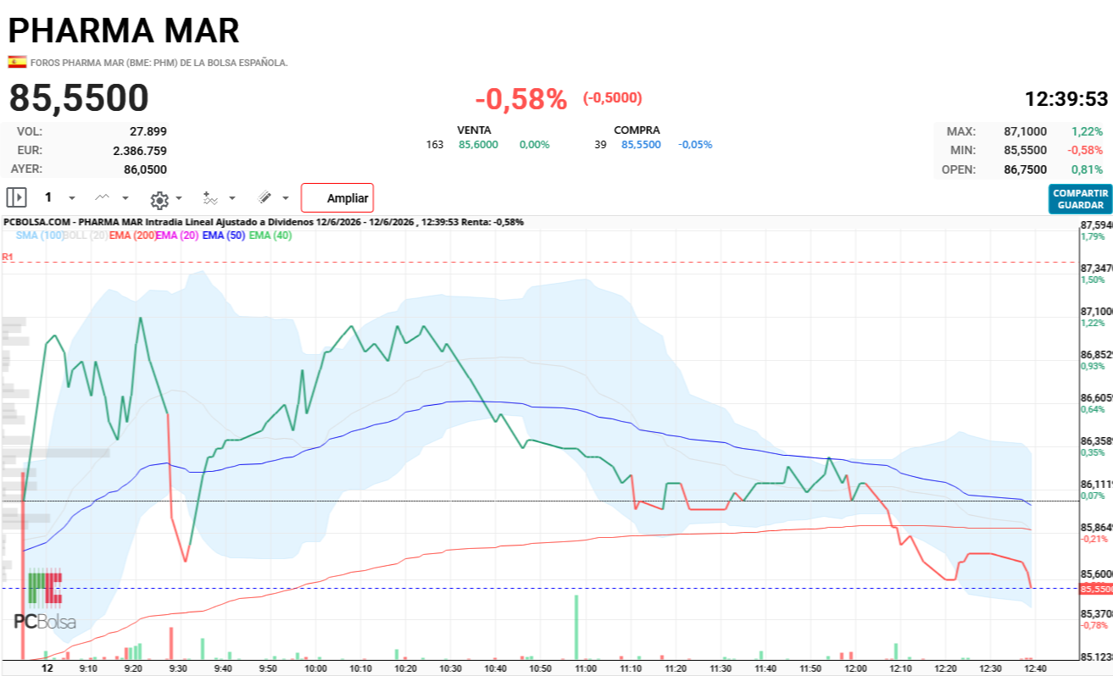Click the COMPRA change -0,05%

pyautogui.click(x=695, y=145)
